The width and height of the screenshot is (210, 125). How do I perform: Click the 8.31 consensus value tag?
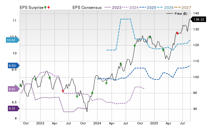(x=14, y=108)
